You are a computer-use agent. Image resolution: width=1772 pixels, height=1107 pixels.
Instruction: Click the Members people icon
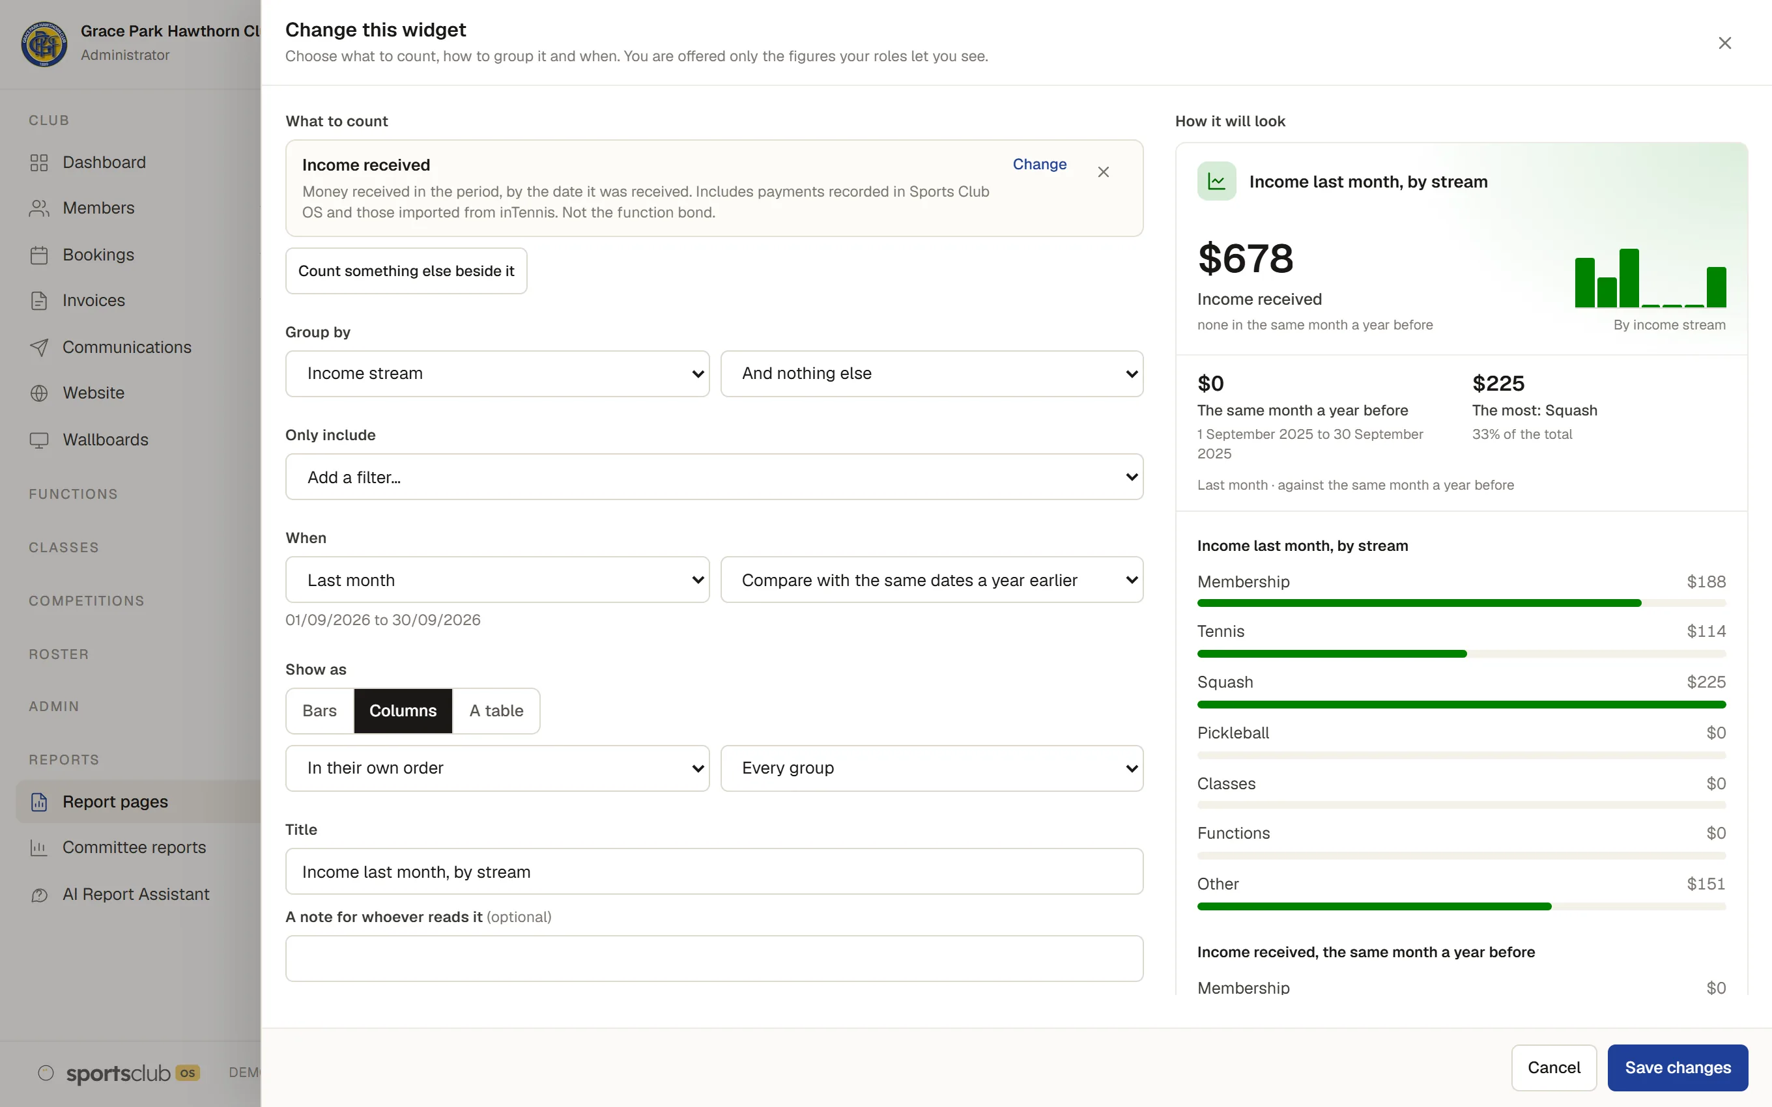(x=39, y=208)
